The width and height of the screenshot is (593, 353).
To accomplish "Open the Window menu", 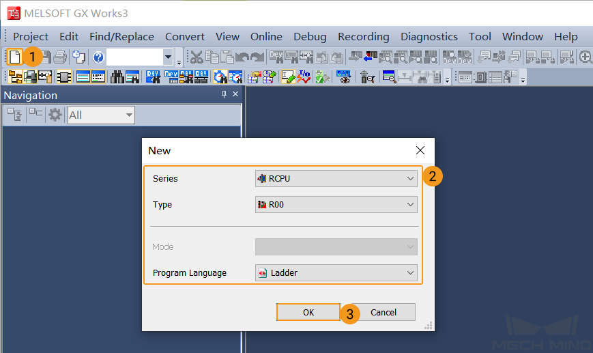I will [x=522, y=37].
